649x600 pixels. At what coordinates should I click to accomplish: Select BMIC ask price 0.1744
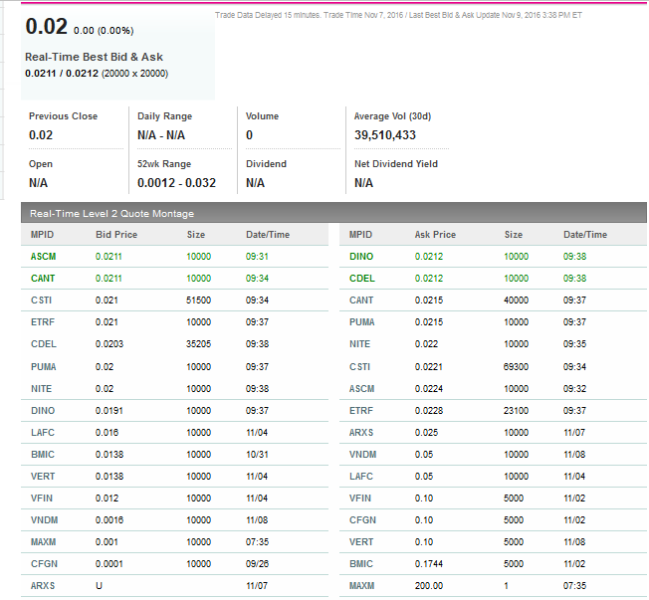point(429,564)
